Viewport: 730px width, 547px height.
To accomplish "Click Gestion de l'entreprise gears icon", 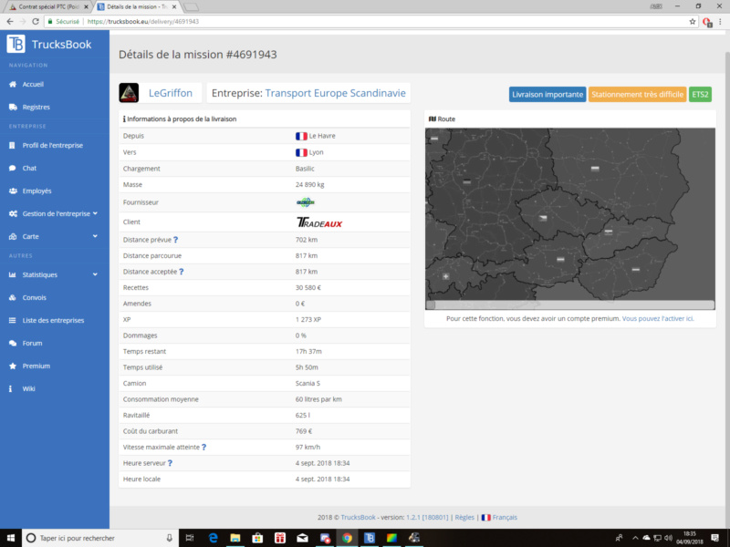I will pyautogui.click(x=13, y=213).
